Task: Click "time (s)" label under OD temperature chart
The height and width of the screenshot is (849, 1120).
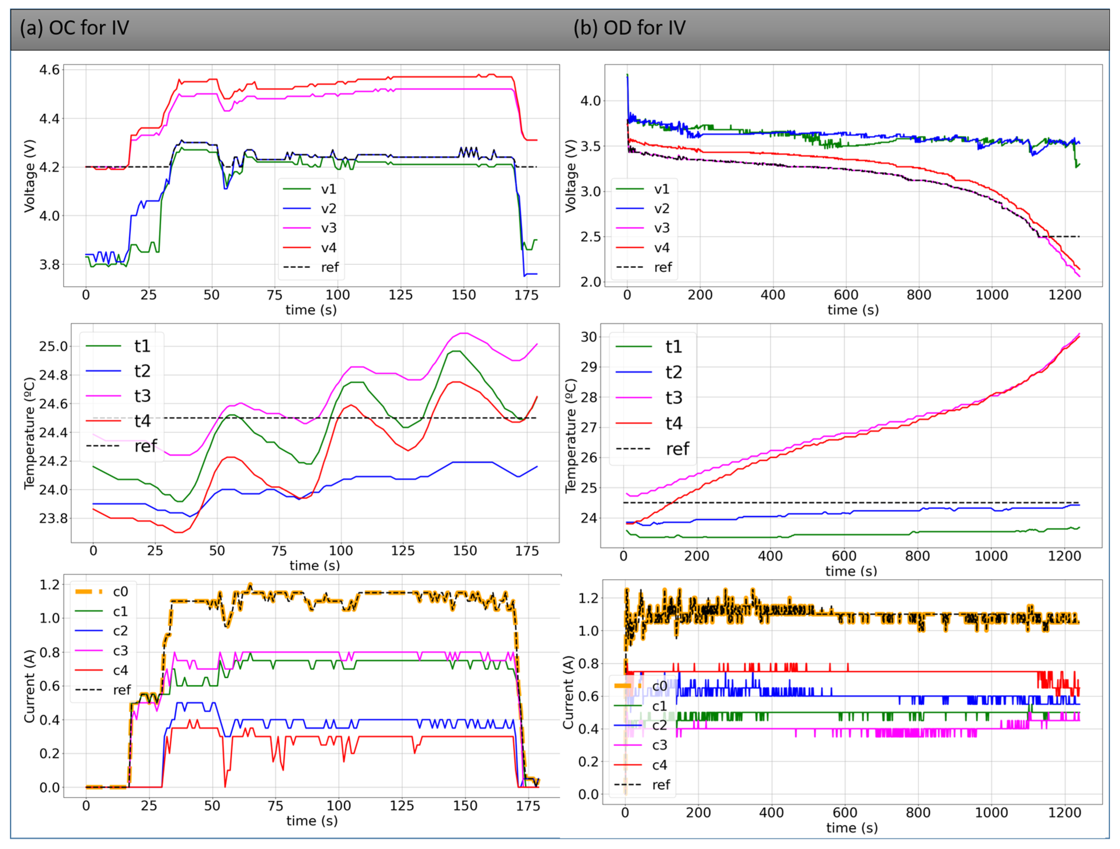Action: (851, 571)
